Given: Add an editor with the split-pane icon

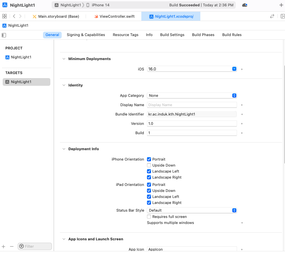Looking at the screenshot, I should coord(283,16).
